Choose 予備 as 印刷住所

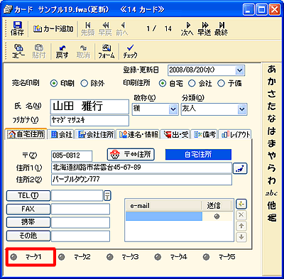[221, 84]
